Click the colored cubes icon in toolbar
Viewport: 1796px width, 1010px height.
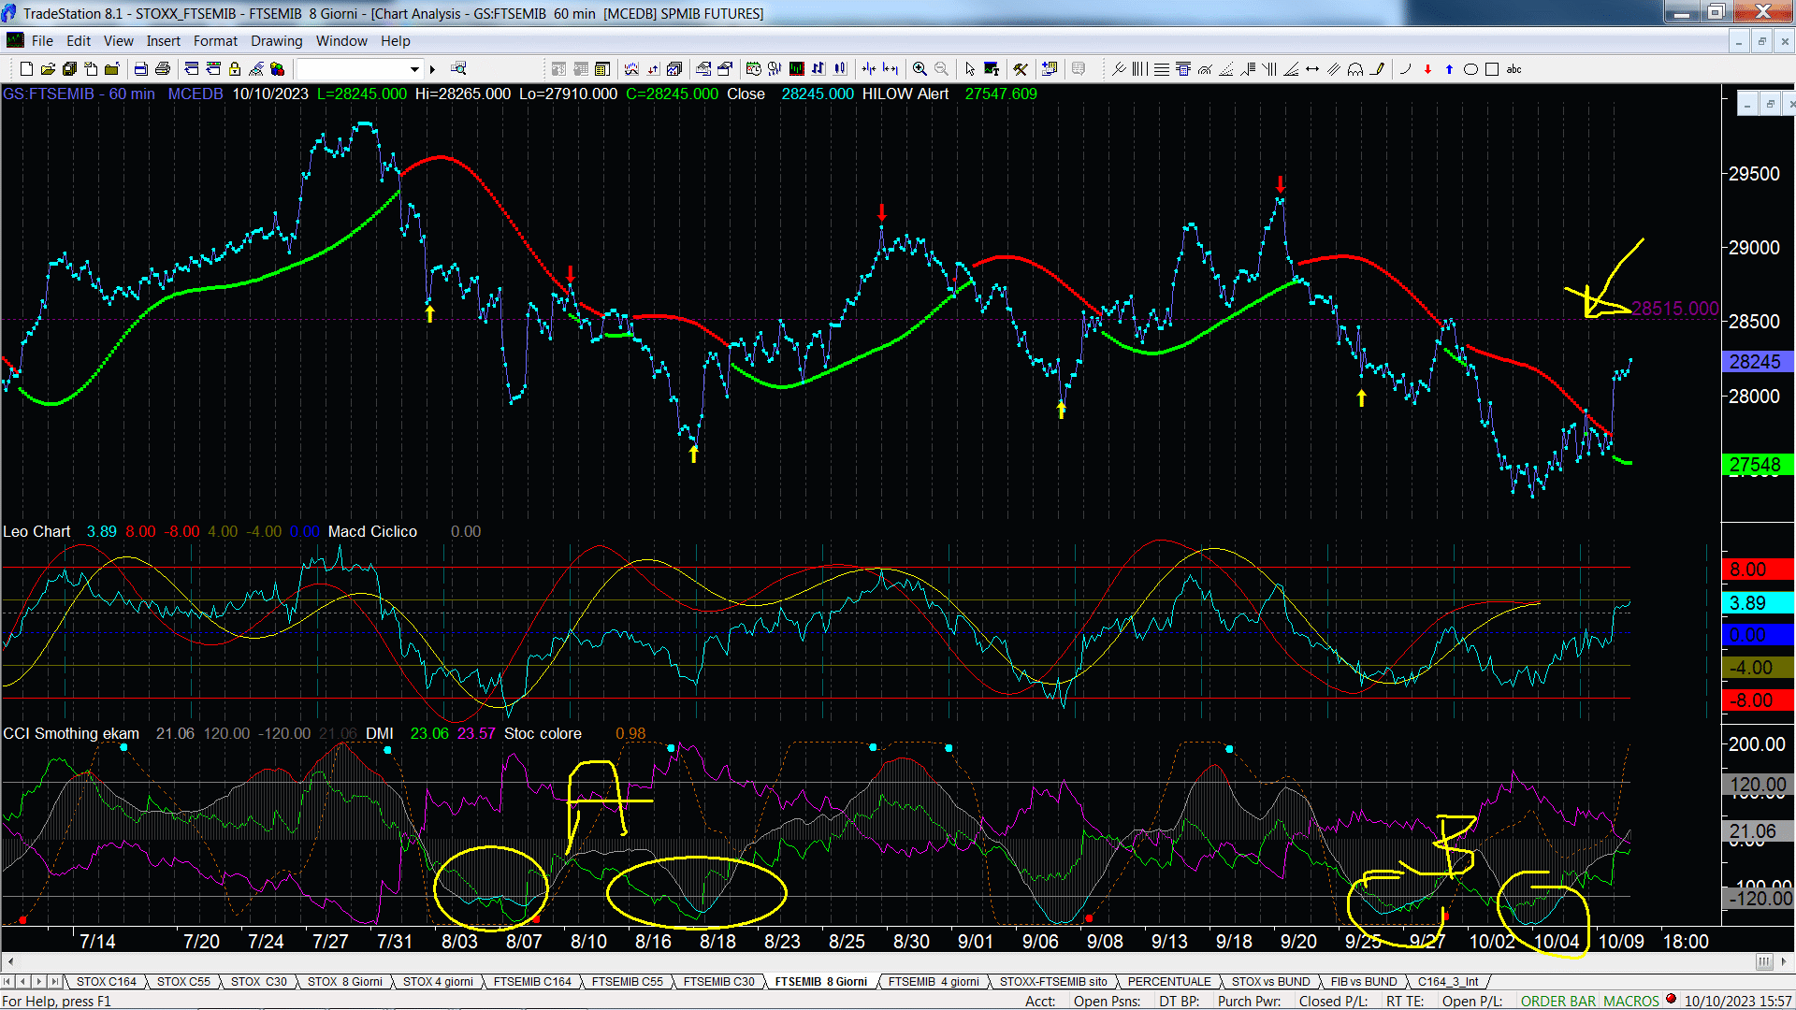[x=278, y=69]
